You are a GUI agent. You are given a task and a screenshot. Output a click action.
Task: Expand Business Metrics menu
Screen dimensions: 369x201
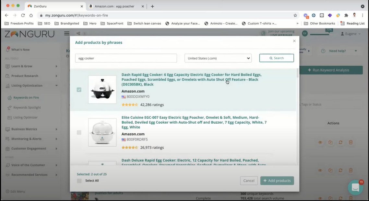pos(31,129)
